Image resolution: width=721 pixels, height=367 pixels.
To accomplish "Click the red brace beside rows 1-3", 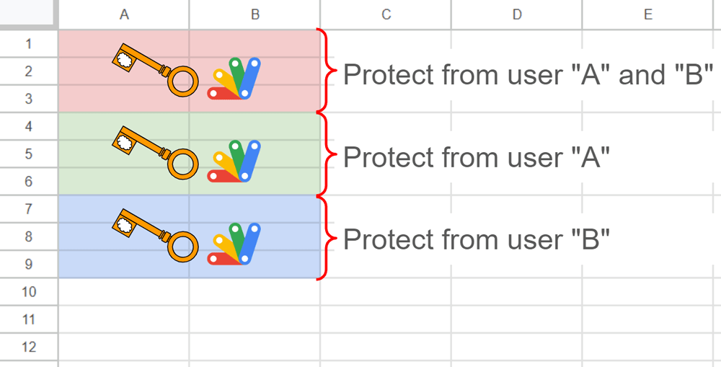I will click(x=327, y=71).
